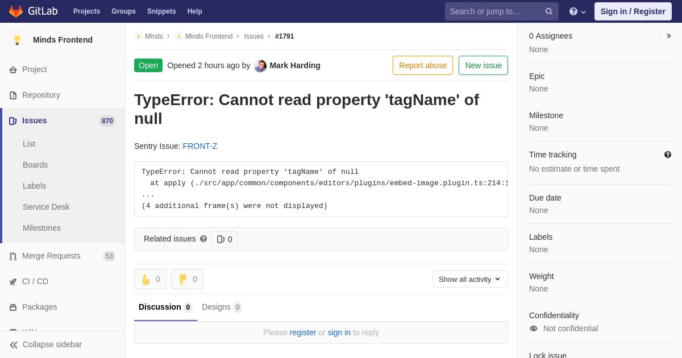Open the Show all activity dropdown

[470, 279]
